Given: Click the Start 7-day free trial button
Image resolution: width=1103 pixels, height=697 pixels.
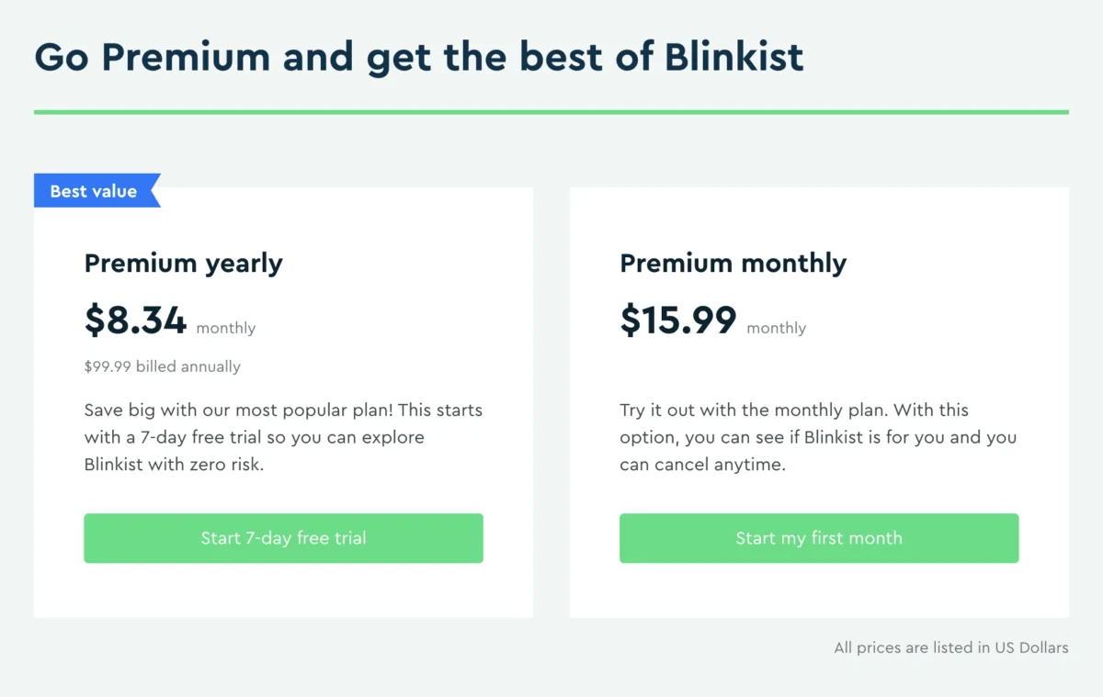Looking at the screenshot, I should [283, 538].
